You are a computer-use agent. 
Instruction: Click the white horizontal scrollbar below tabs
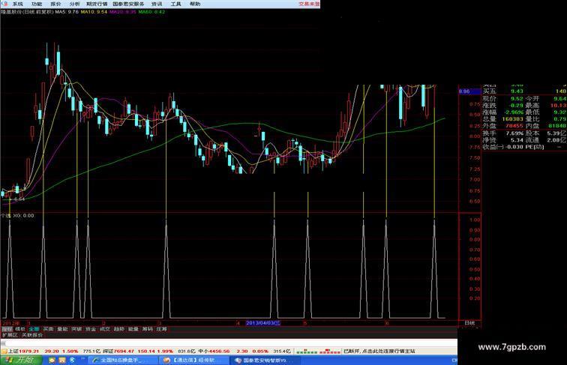click(x=229, y=343)
